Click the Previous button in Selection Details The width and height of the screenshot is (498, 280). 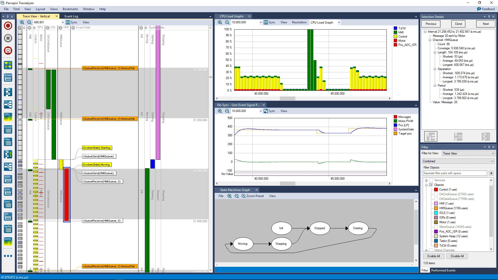click(x=431, y=24)
